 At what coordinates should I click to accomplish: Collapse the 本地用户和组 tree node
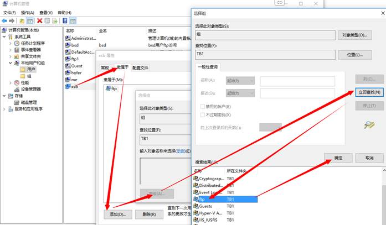(x=11, y=63)
